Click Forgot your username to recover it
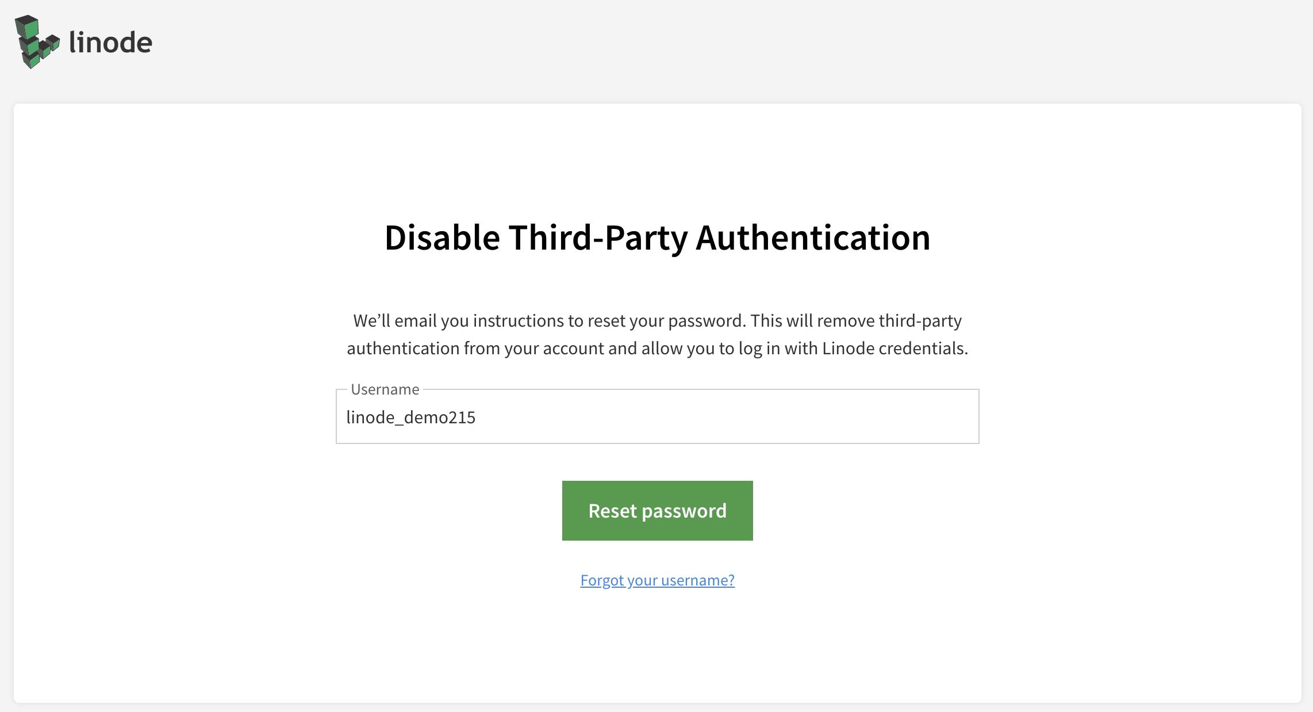Viewport: 1313px width, 712px height. pyautogui.click(x=656, y=580)
